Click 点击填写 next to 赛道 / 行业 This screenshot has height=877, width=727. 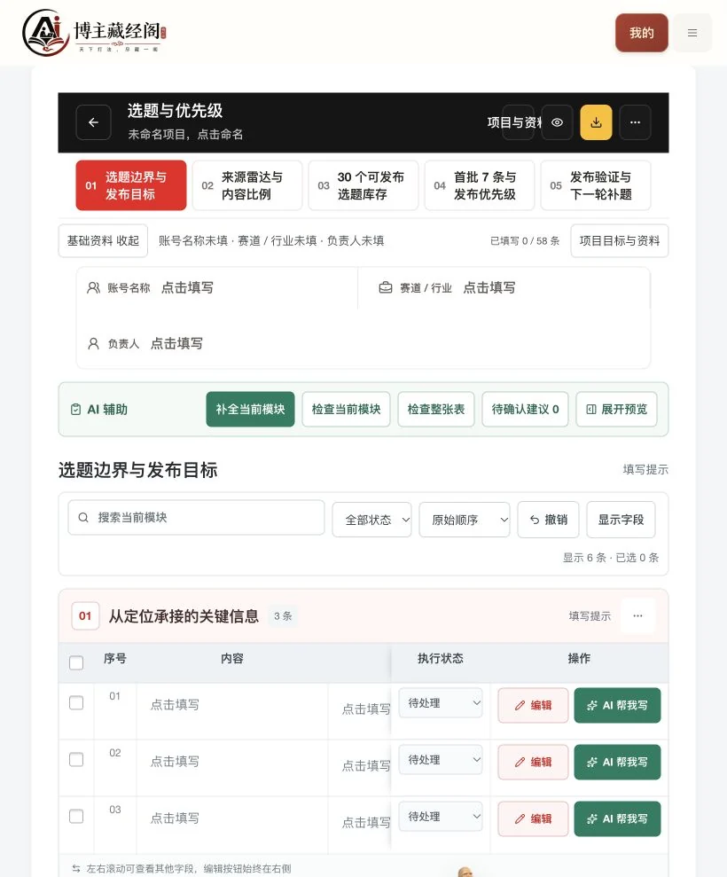(489, 287)
